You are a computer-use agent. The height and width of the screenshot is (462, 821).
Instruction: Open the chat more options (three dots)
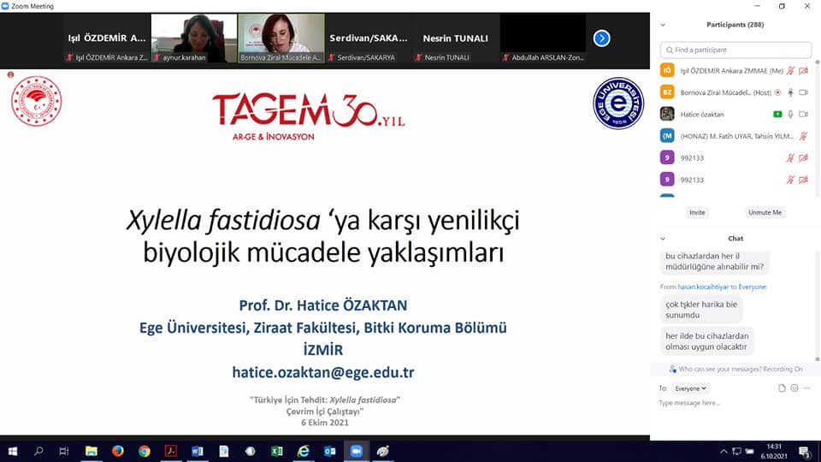point(806,388)
